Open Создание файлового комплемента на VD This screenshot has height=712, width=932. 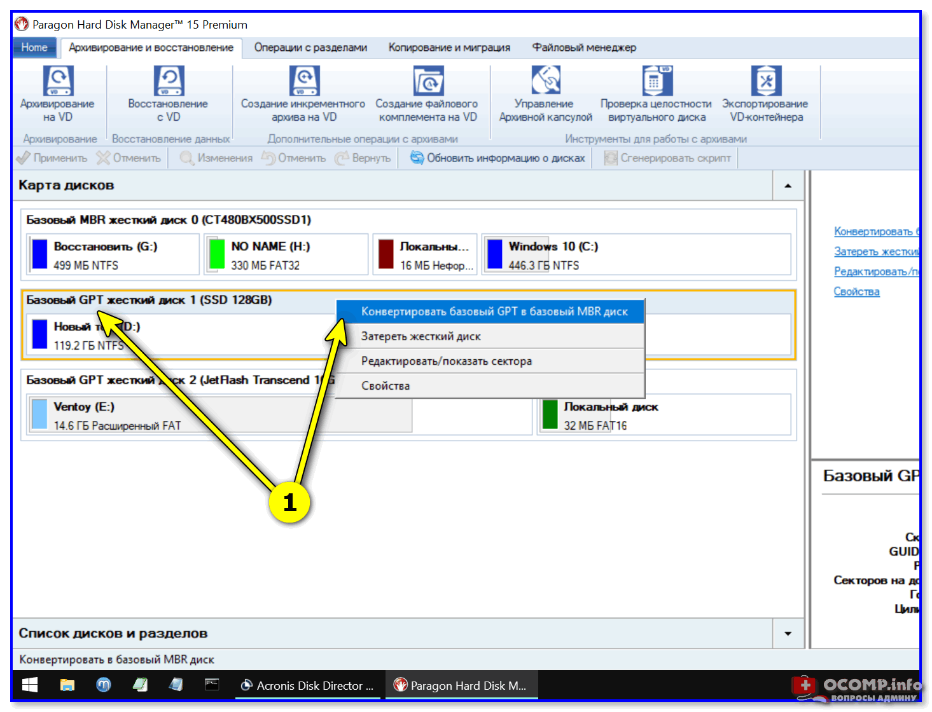(x=427, y=94)
